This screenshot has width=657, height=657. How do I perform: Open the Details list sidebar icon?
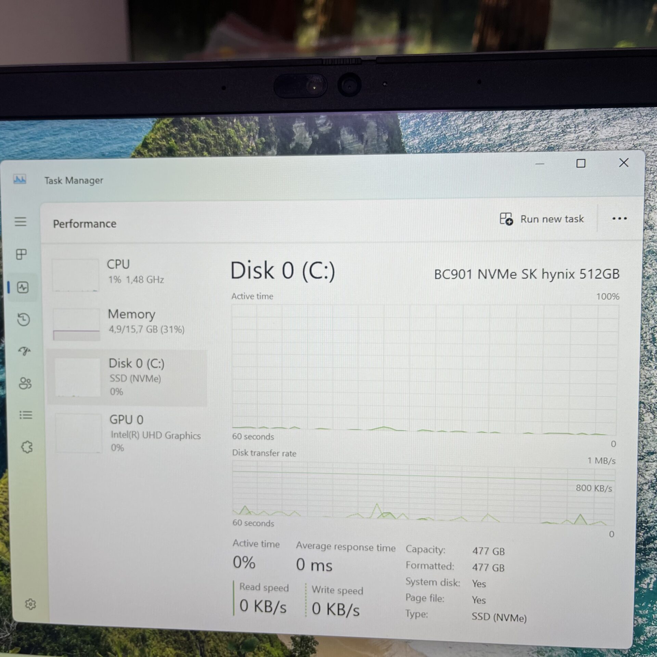tap(26, 415)
